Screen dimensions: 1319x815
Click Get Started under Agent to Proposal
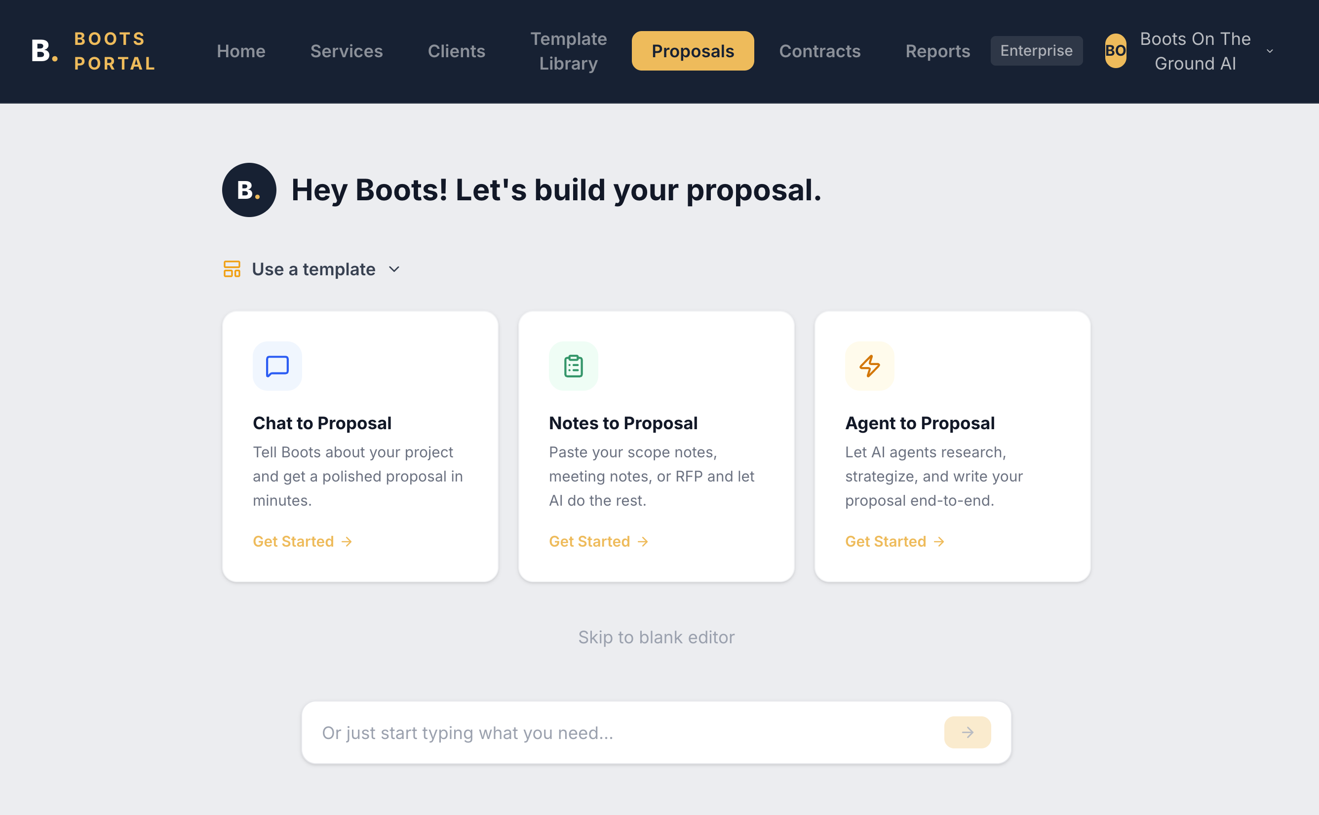tap(886, 541)
